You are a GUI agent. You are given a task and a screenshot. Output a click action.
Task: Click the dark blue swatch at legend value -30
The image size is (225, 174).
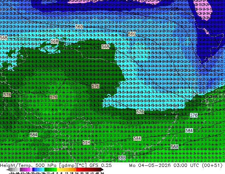pos(33,169)
